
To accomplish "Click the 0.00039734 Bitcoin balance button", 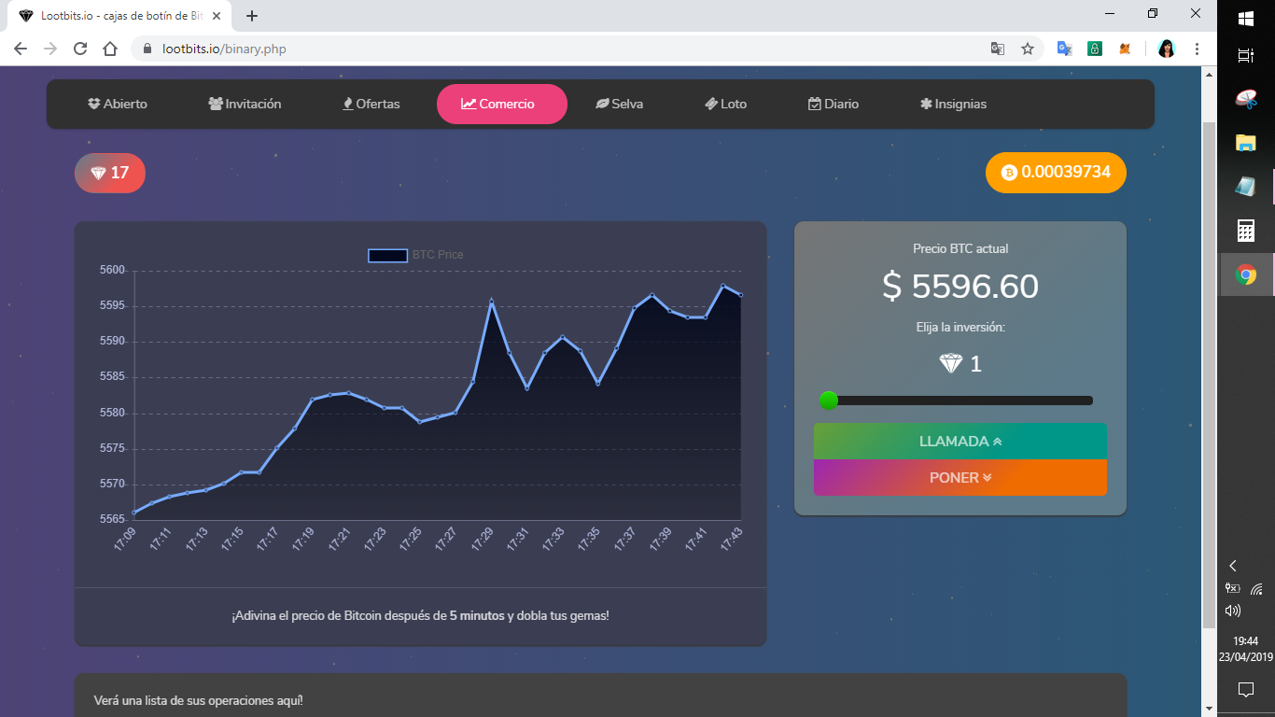I will 1056,173.
